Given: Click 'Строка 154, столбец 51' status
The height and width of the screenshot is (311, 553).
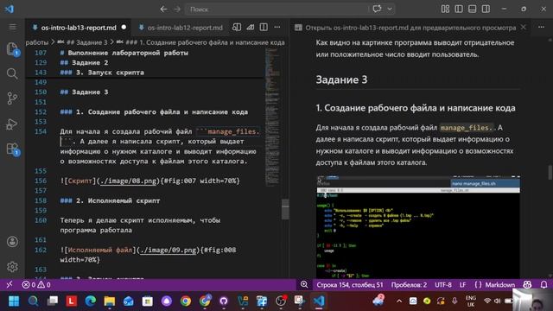Looking at the screenshot, I should tap(349, 284).
